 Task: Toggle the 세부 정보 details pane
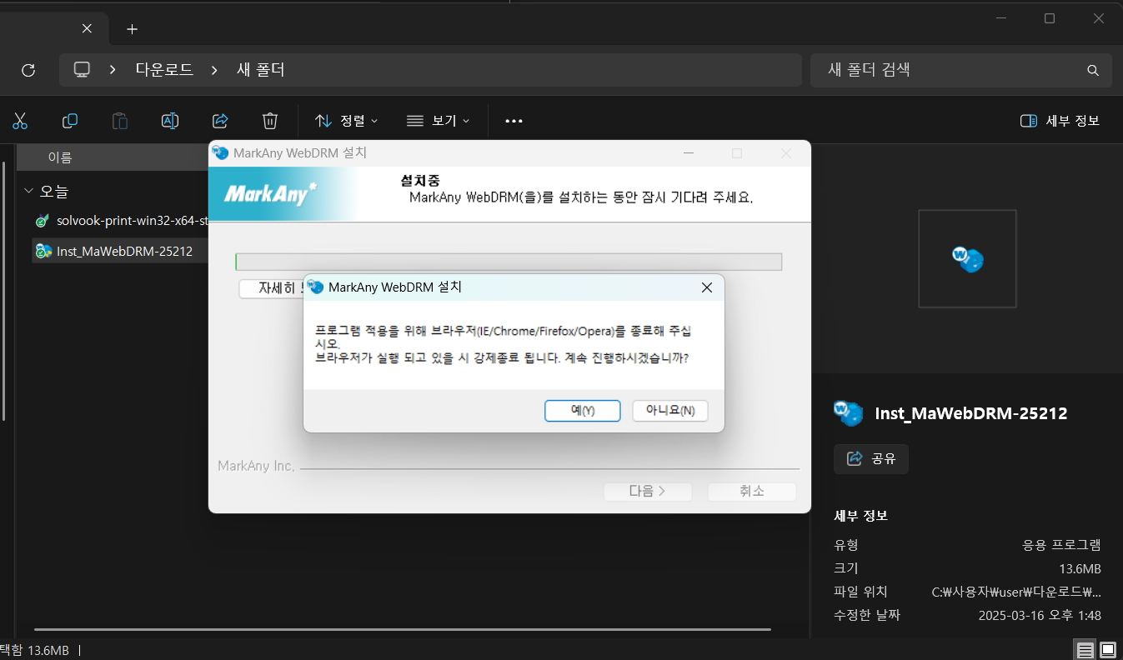(1060, 121)
